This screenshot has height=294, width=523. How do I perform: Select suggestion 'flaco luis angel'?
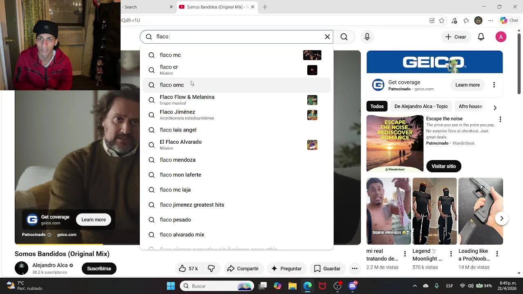click(237, 130)
